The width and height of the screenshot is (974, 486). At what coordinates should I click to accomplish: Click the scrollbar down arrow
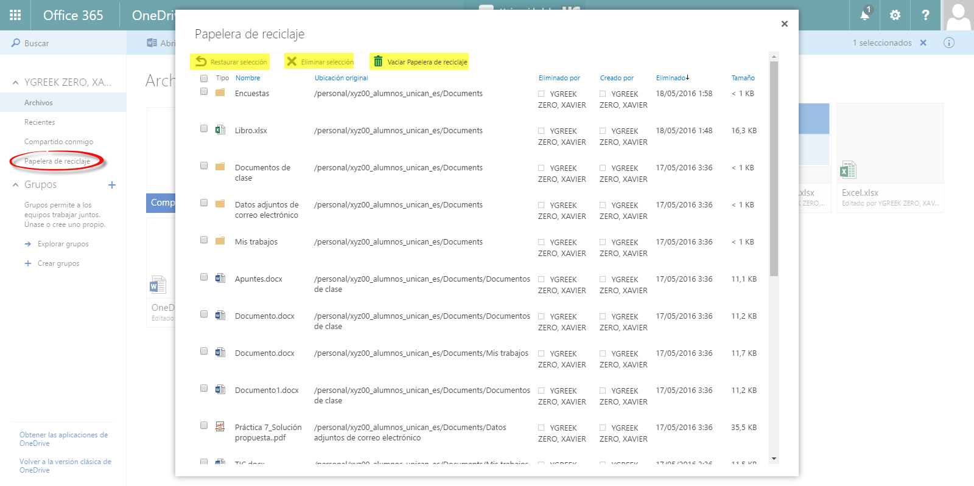(x=774, y=459)
